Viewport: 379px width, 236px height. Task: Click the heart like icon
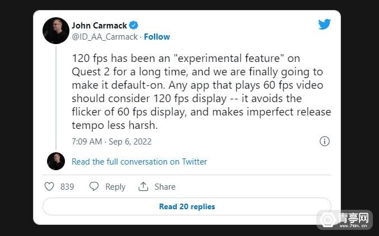[49, 186]
